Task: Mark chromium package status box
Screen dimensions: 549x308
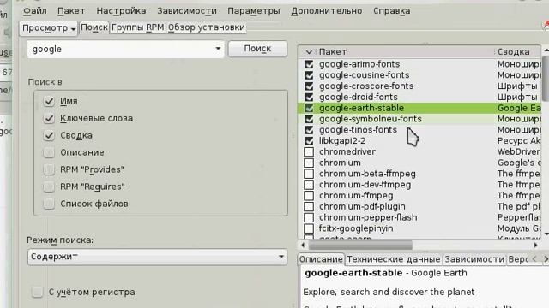Action: tap(309, 163)
